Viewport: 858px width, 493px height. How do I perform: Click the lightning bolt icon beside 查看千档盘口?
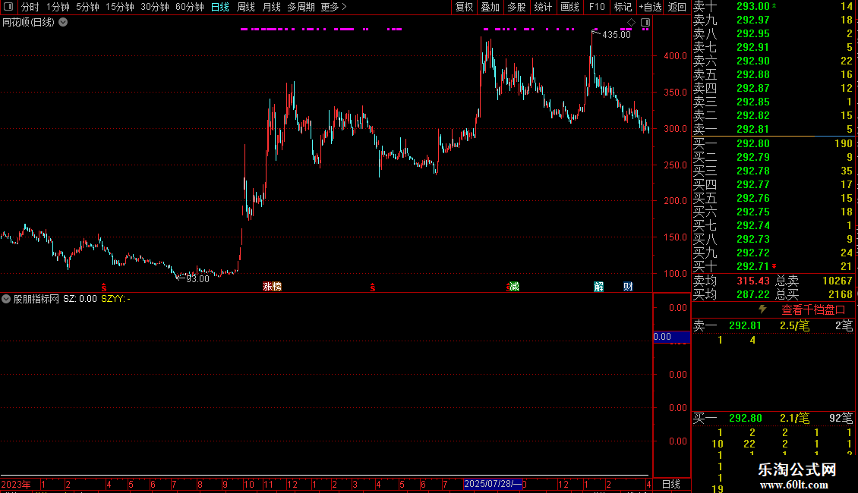click(x=762, y=310)
